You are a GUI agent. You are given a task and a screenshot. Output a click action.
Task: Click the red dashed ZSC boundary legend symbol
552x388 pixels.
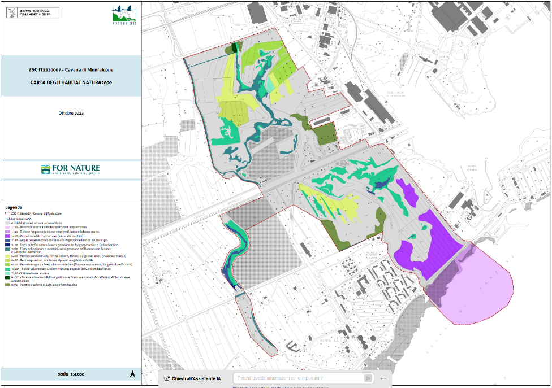coord(7,214)
